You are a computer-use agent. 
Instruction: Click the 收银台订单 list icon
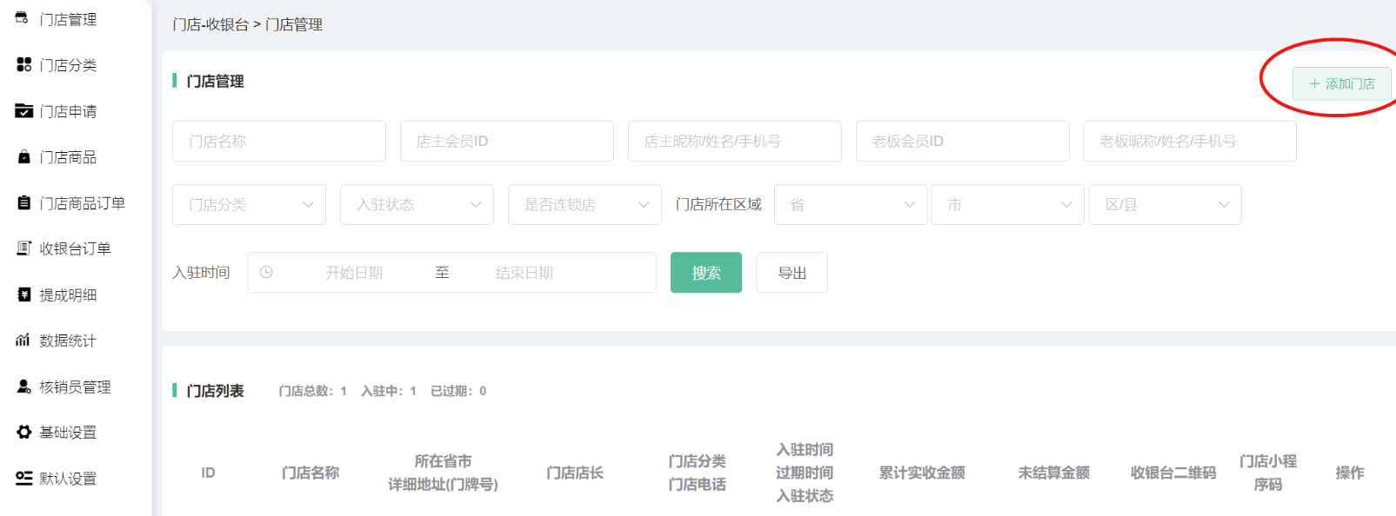[23, 248]
